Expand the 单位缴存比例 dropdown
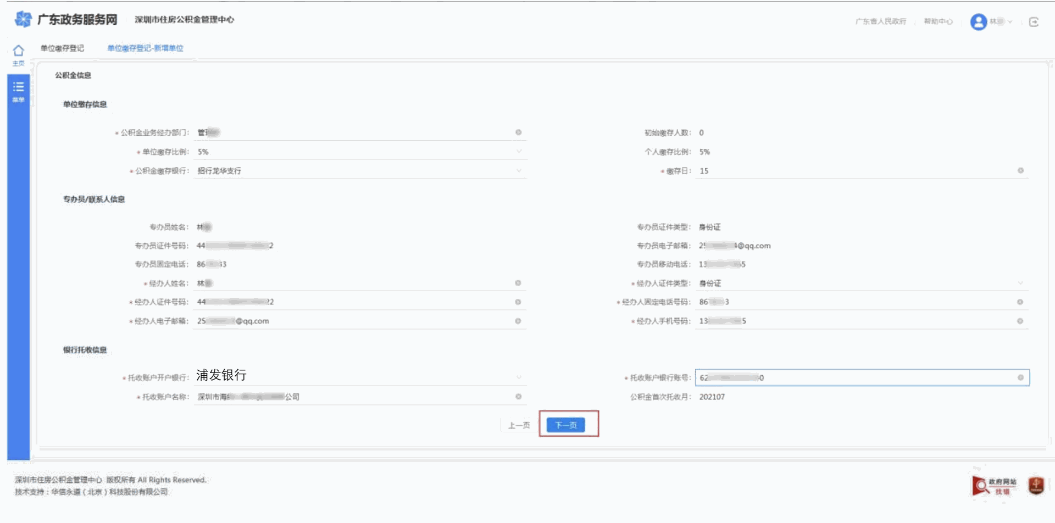 point(518,152)
